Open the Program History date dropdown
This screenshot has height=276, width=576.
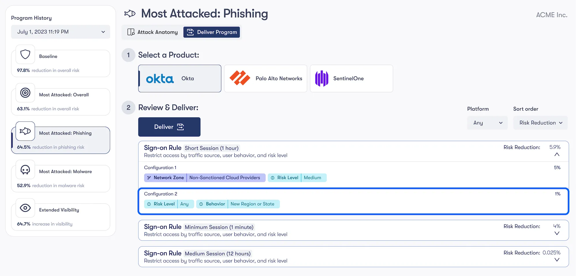point(60,32)
